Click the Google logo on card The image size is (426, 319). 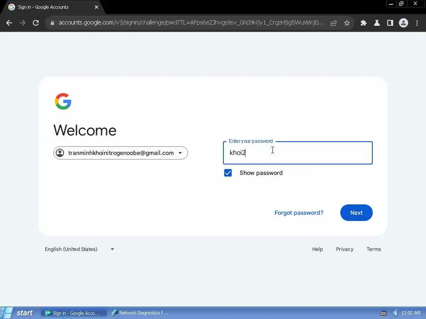coord(63,101)
